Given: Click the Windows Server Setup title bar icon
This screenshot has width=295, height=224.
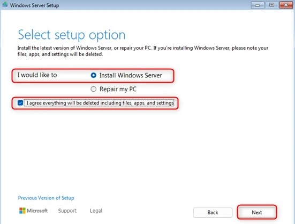Looking at the screenshot, I should coord(5,5).
